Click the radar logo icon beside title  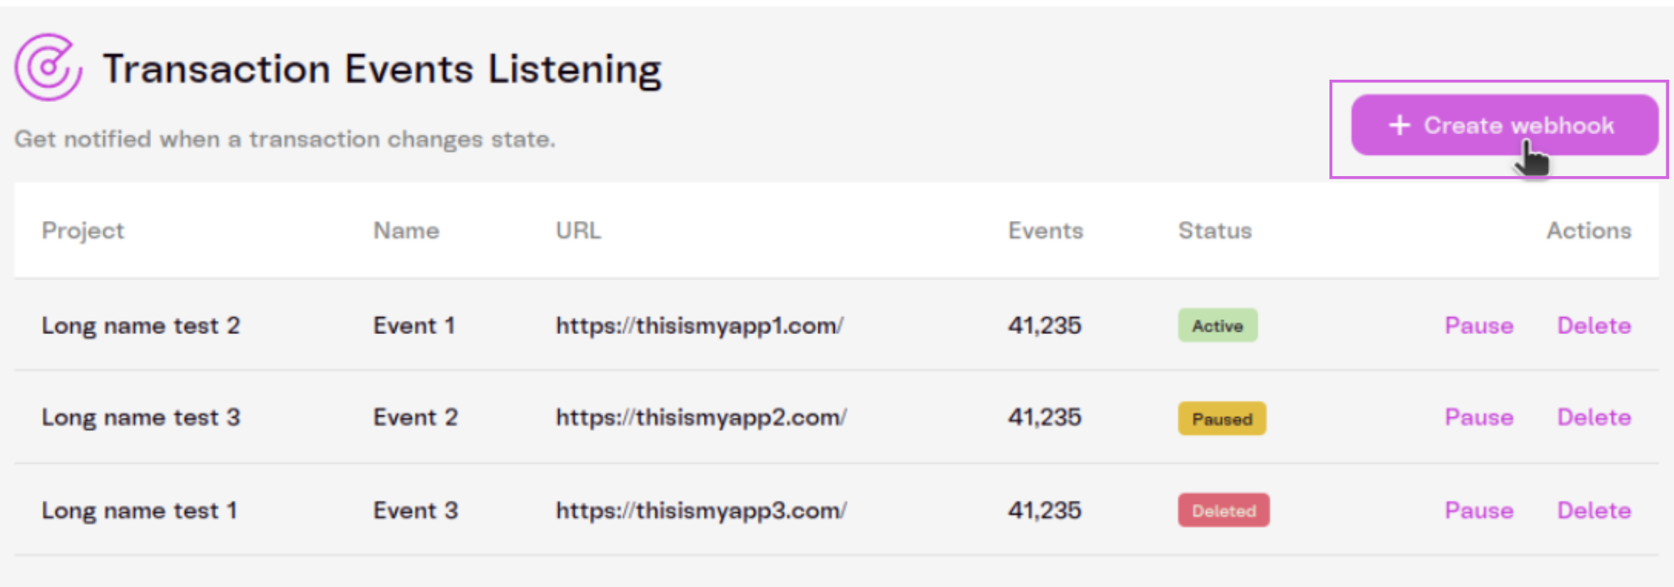point(48,67)
